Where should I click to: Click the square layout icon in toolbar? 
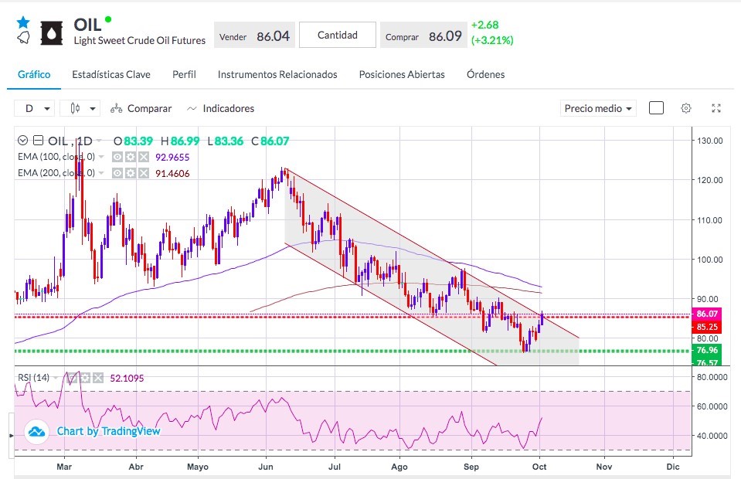coord(656,108)
